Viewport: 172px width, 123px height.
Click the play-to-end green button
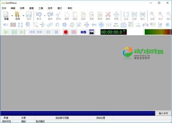(x=22, y=32)
